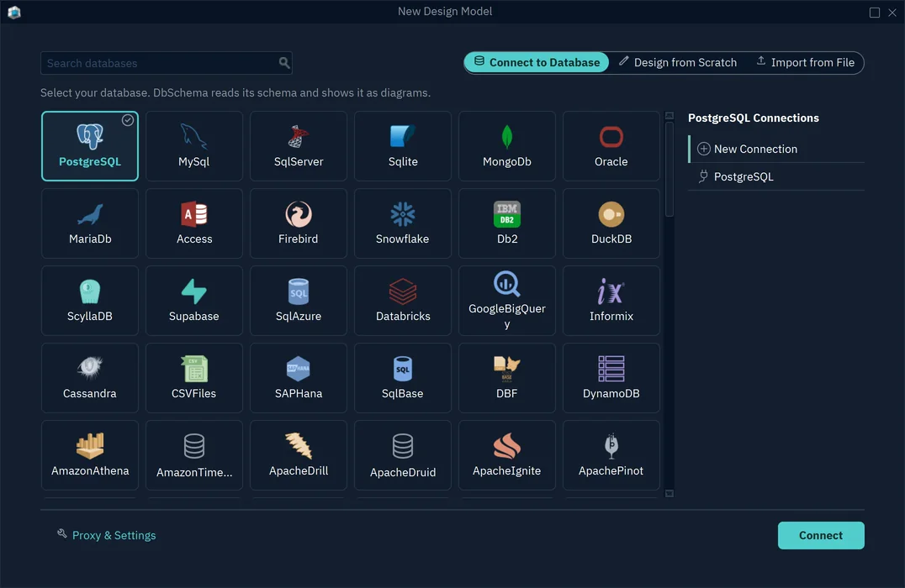Viewport: 905px width, 588px height.
Task: Choose the GoogleBigQuery tile
Action: click(507, 301)
